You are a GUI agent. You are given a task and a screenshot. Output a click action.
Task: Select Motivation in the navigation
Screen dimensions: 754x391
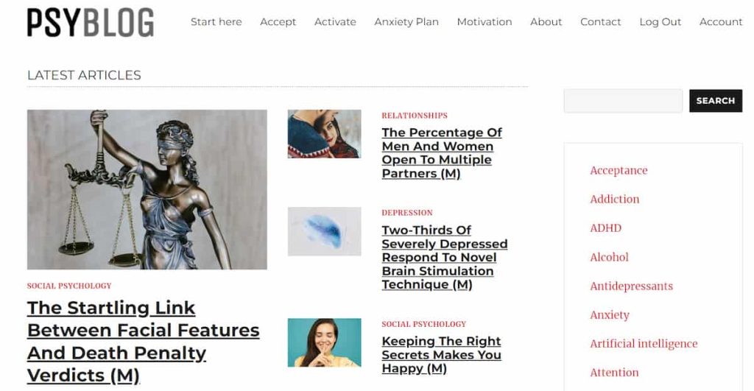click(485, 21)
